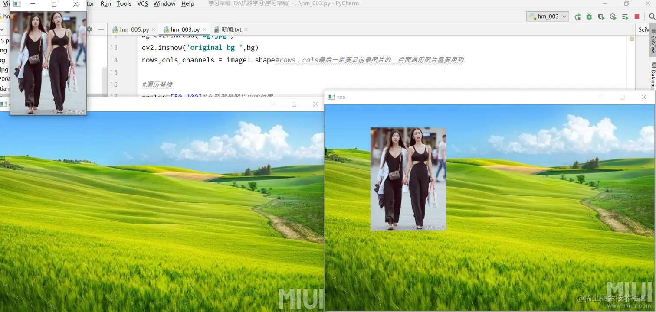This screenshot has height=312, width=656.
Task: Stop the running program with red square
Action: tap(637, 16)
